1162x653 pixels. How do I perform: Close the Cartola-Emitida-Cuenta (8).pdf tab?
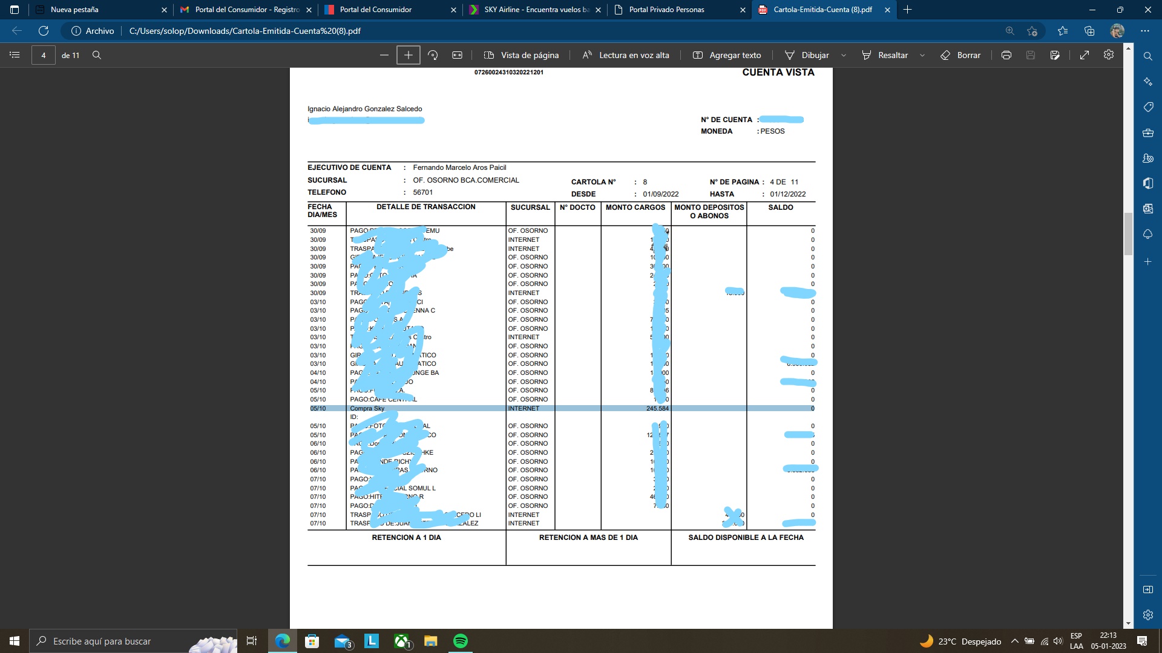click(887, 10)
